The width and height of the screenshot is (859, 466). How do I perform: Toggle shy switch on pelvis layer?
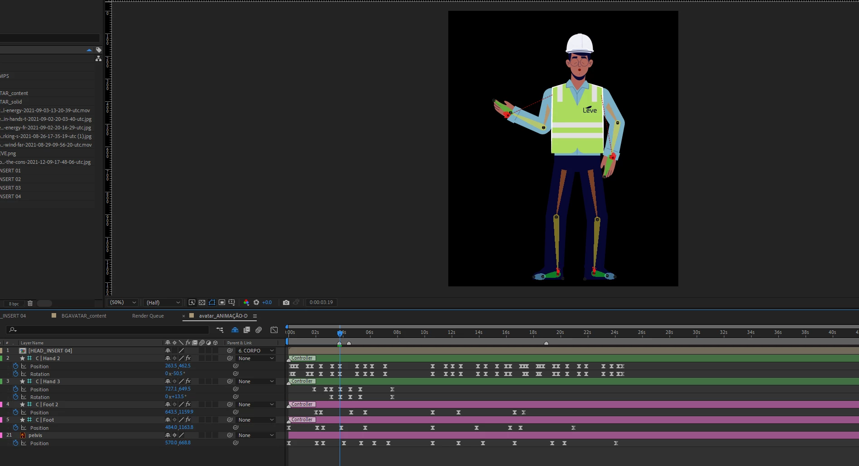click(x=168, y=435)
